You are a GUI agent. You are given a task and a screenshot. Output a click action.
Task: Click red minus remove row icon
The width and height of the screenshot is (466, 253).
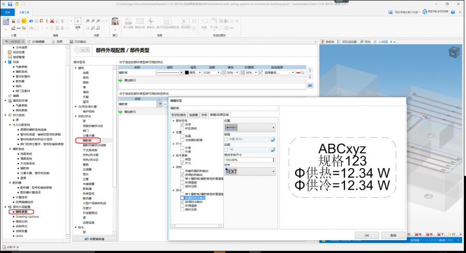(x=299, y=73)
